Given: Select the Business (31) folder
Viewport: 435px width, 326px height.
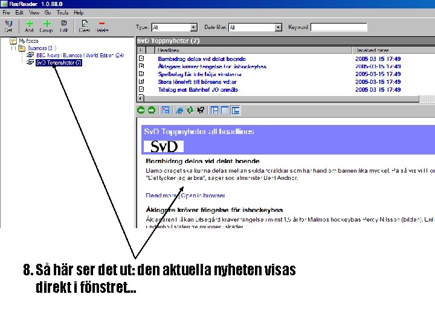Looking at the screenshot, I should tap(42, 48).
